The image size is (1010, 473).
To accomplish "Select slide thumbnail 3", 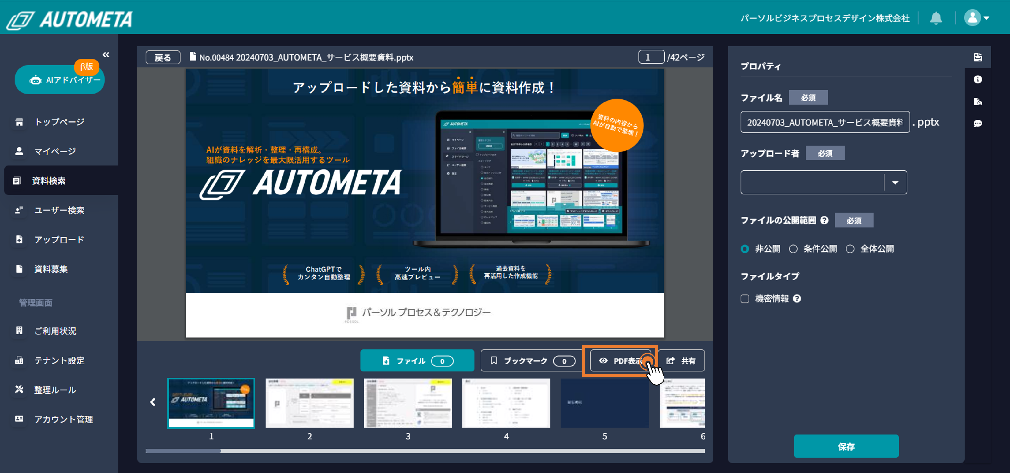I will (x=408, y=403).
